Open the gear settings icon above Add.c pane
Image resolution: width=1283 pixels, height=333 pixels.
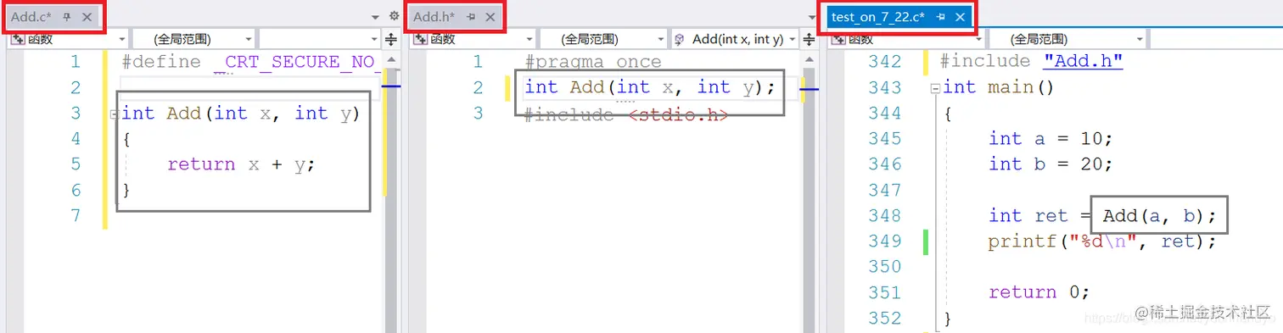[x=394, y=16]
